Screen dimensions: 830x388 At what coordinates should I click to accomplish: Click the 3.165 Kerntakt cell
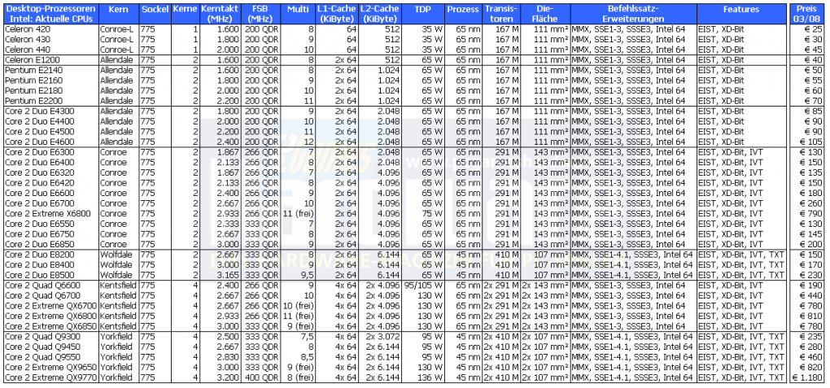point(227,275)
